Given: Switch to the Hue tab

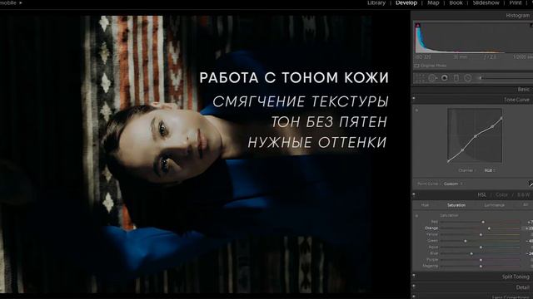Looking at the screenshot, I should click(425, 205).
